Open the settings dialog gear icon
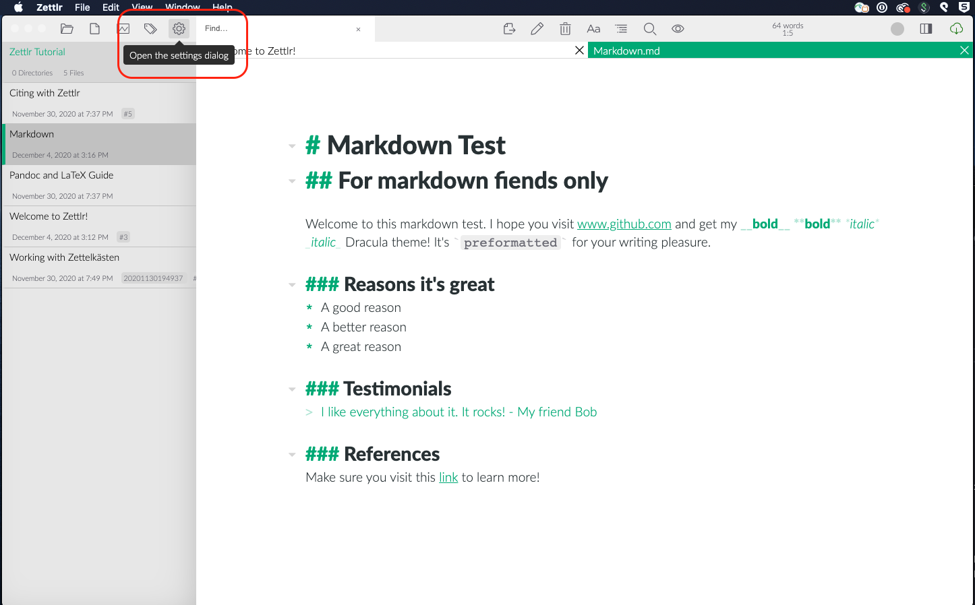The width and height of the screenshot is (975, 605). tap(179, 28)
